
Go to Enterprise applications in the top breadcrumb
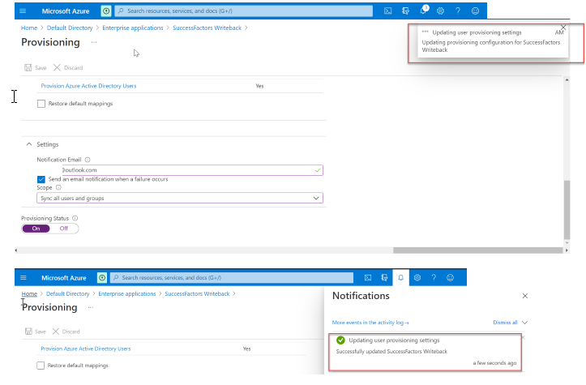point(133,28)
